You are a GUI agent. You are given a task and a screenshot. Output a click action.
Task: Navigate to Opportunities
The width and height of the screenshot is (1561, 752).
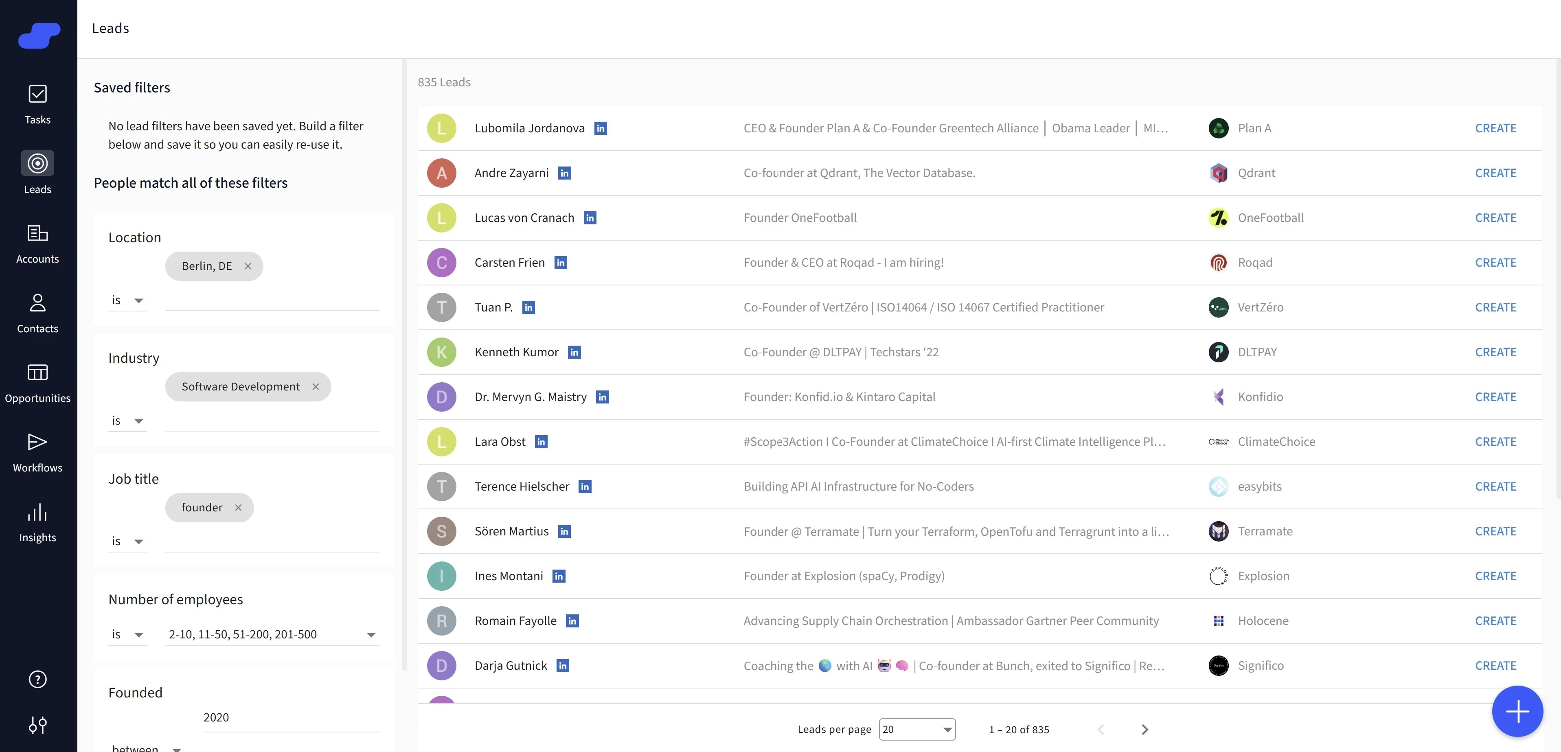click(x=37, y=383)
